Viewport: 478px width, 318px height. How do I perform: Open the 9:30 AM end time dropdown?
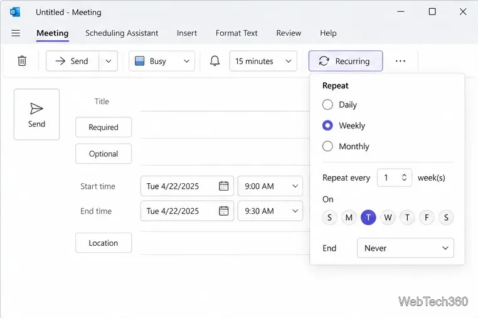[270, 211]
